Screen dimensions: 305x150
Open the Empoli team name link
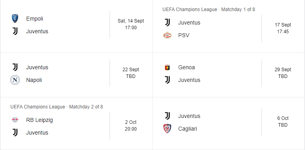[x=35, y=19]
